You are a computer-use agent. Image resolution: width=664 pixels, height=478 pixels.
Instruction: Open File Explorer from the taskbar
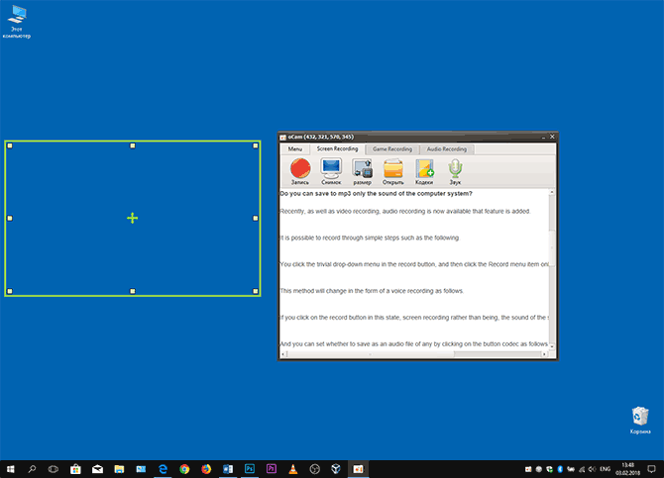(x=119, y=469)
